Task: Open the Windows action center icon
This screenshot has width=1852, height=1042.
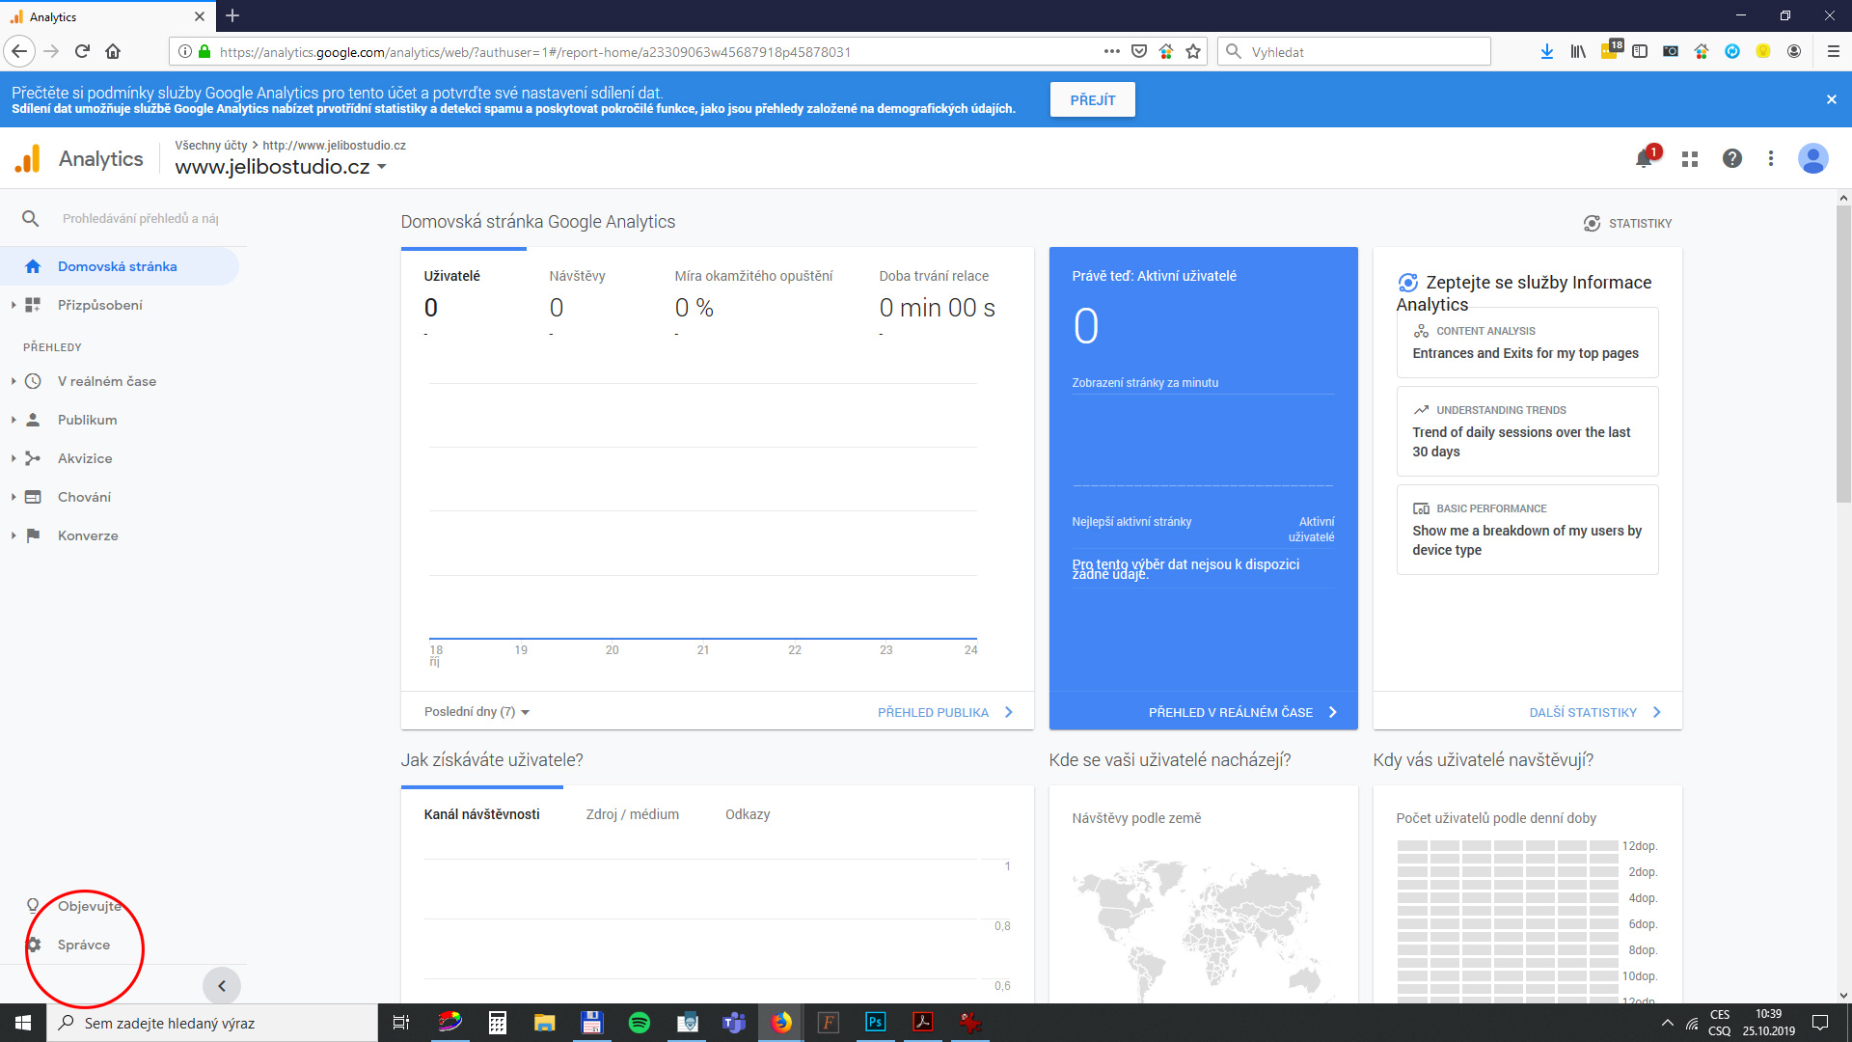Action: pos(1820,1023)
